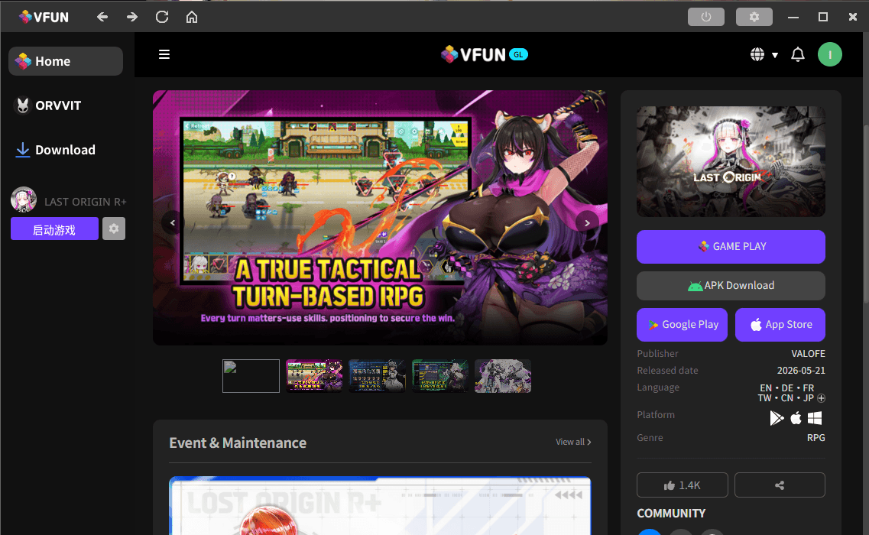Open the gear settings in title bar
Screen dimensions: 869x535
(x=754, y=17)
